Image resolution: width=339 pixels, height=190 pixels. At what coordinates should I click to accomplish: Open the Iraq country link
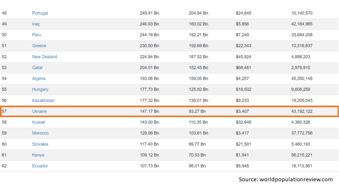coord(36,24)
